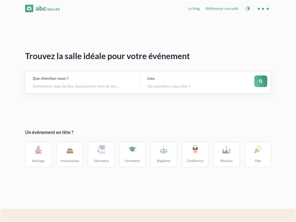Select the Anniversaire cake icon
The height and width of the screenshot is (222, 296).
click(70, 149)
